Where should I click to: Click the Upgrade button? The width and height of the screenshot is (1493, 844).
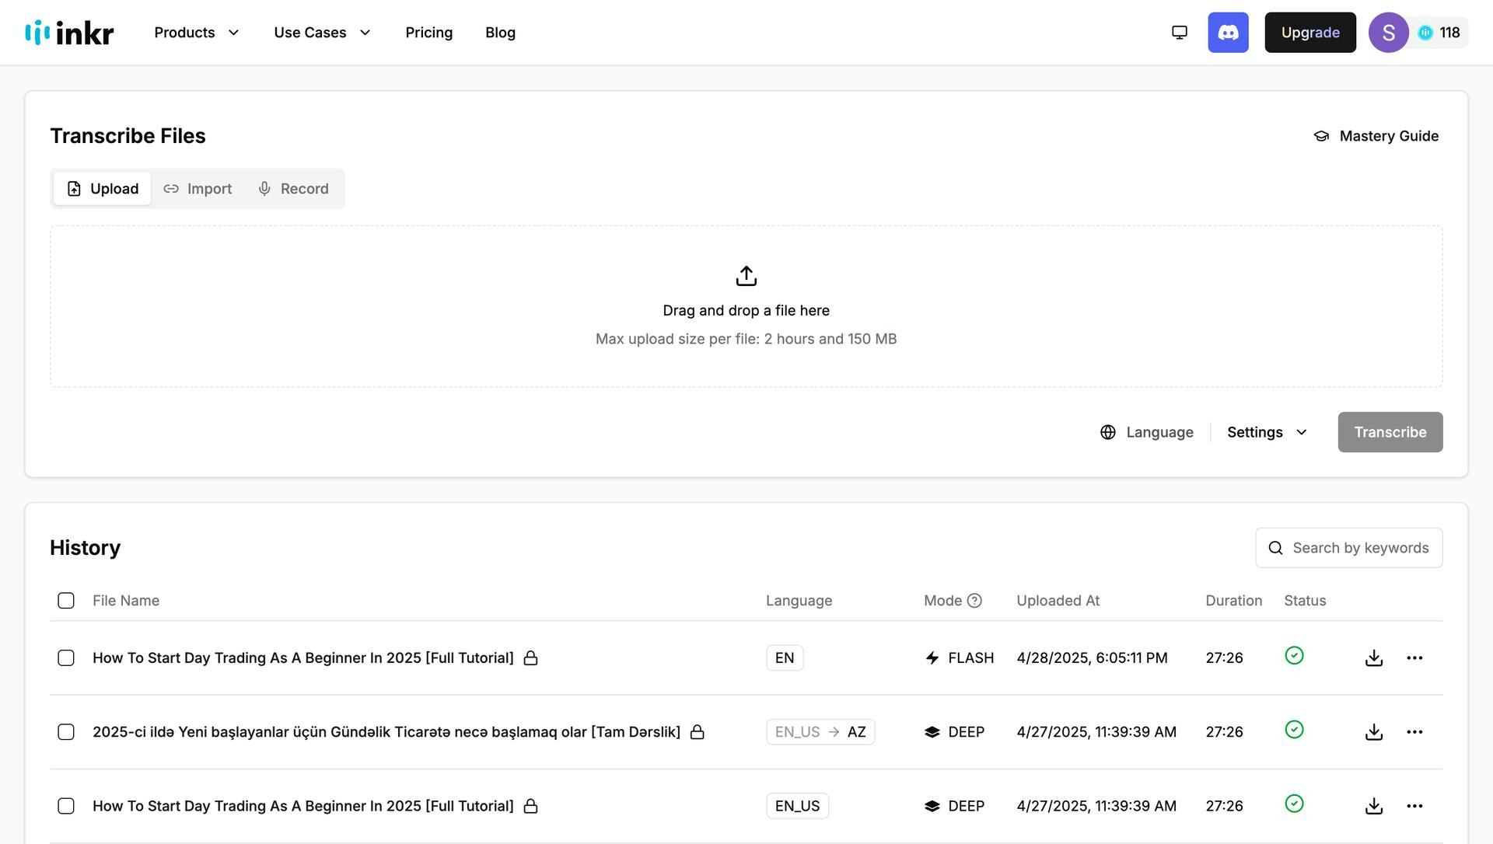coord(1309,33)
